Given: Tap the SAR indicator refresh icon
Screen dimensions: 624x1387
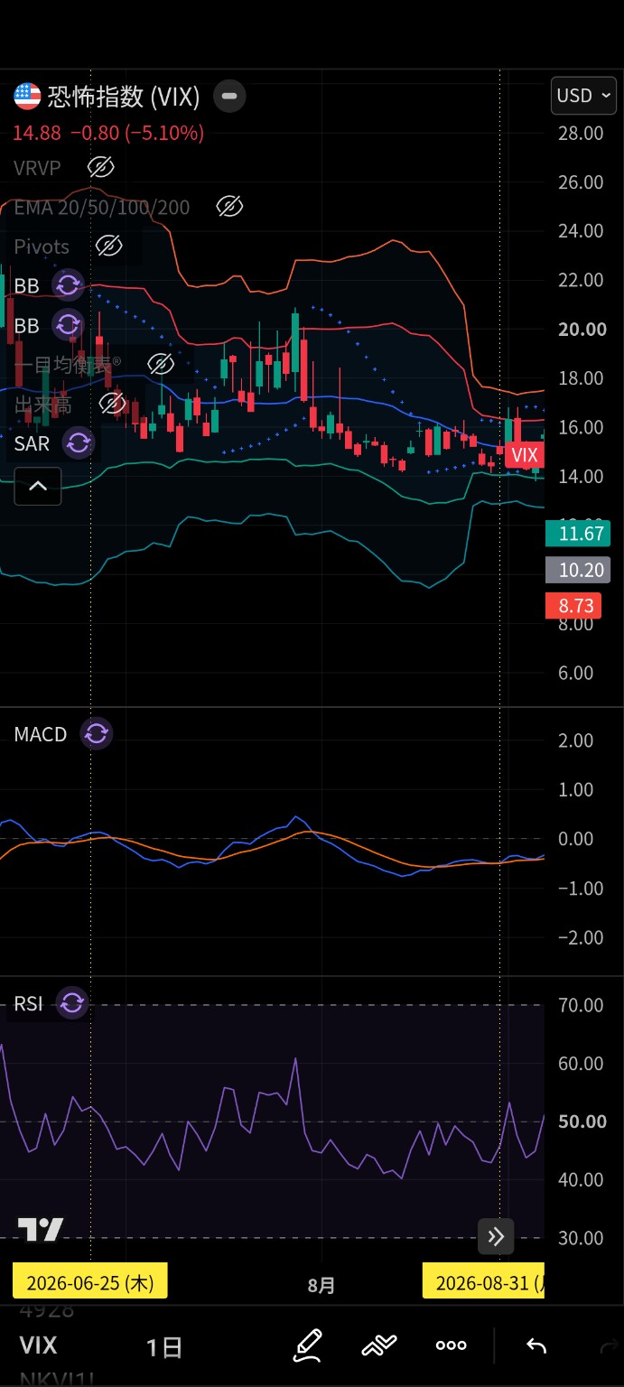Looking at the screenshot, I should pos(79,442).
